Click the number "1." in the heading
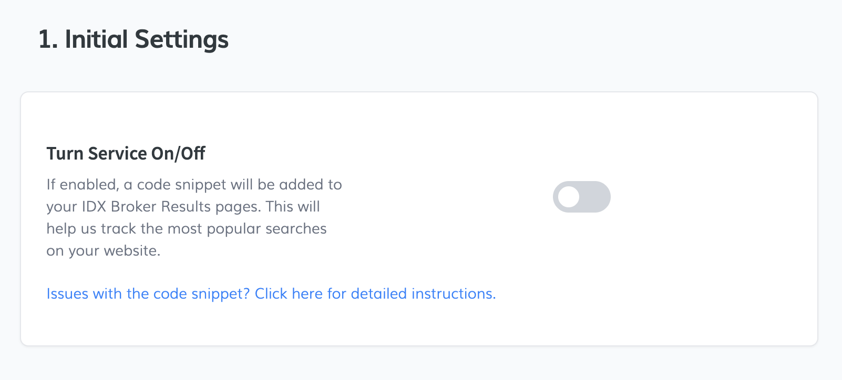842x380 pixels. pyautogui.click(x=48, y=39)
